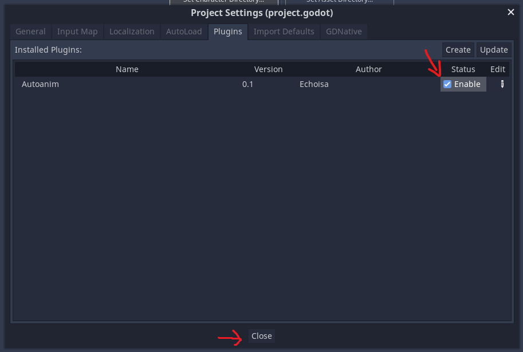Go to the Localization tab
The width and height of the screenshot is (523, 352).
[x=132, y=31]
